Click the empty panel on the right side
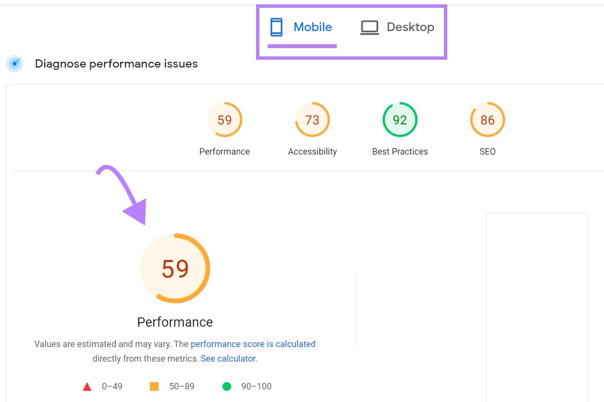This screenshot has width=604, height=402. (537, 306)
